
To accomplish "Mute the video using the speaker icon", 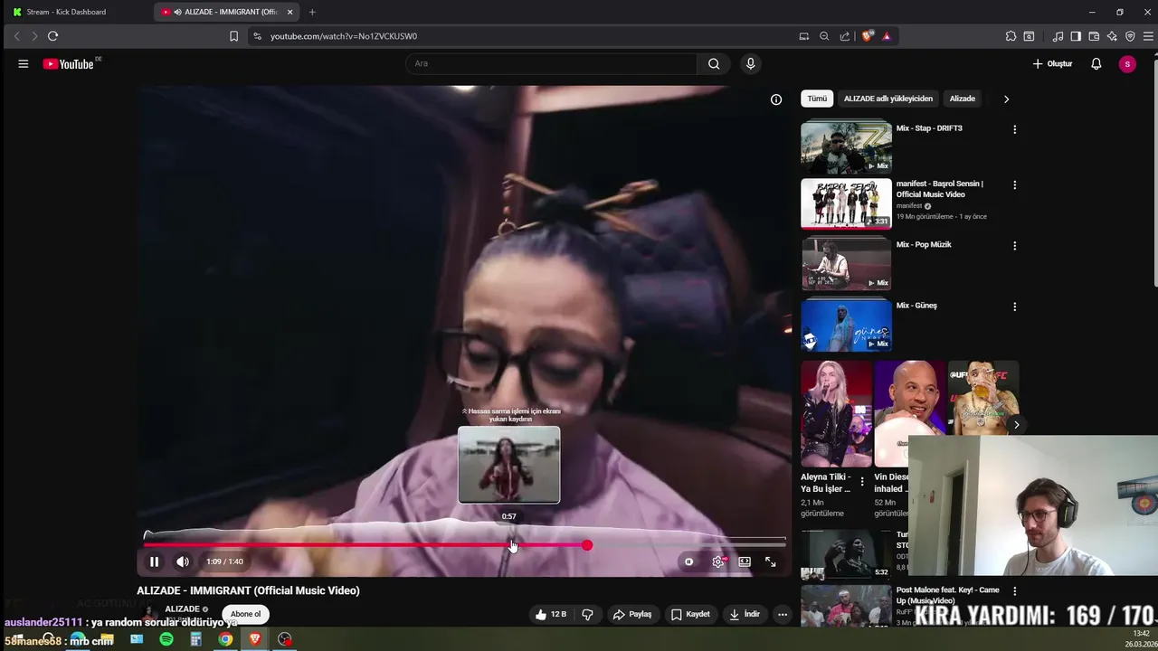I will tap(183, 561).
